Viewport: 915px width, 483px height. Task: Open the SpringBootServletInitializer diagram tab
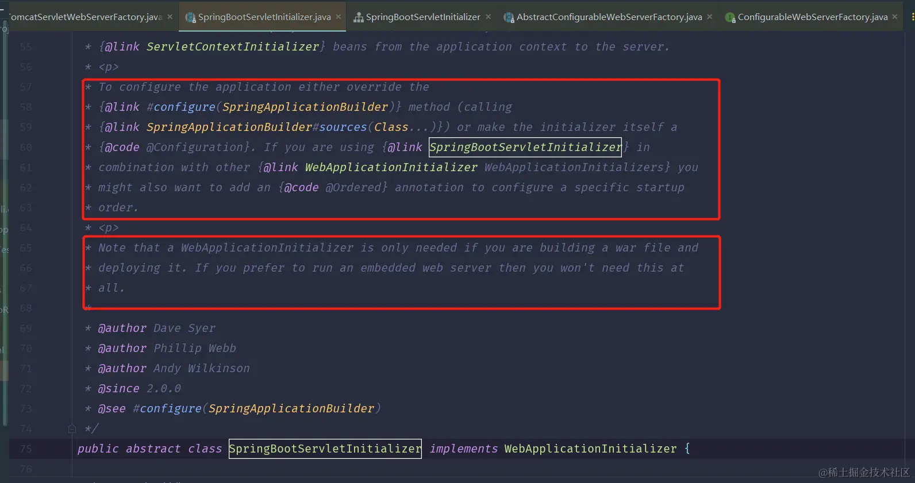423,17
